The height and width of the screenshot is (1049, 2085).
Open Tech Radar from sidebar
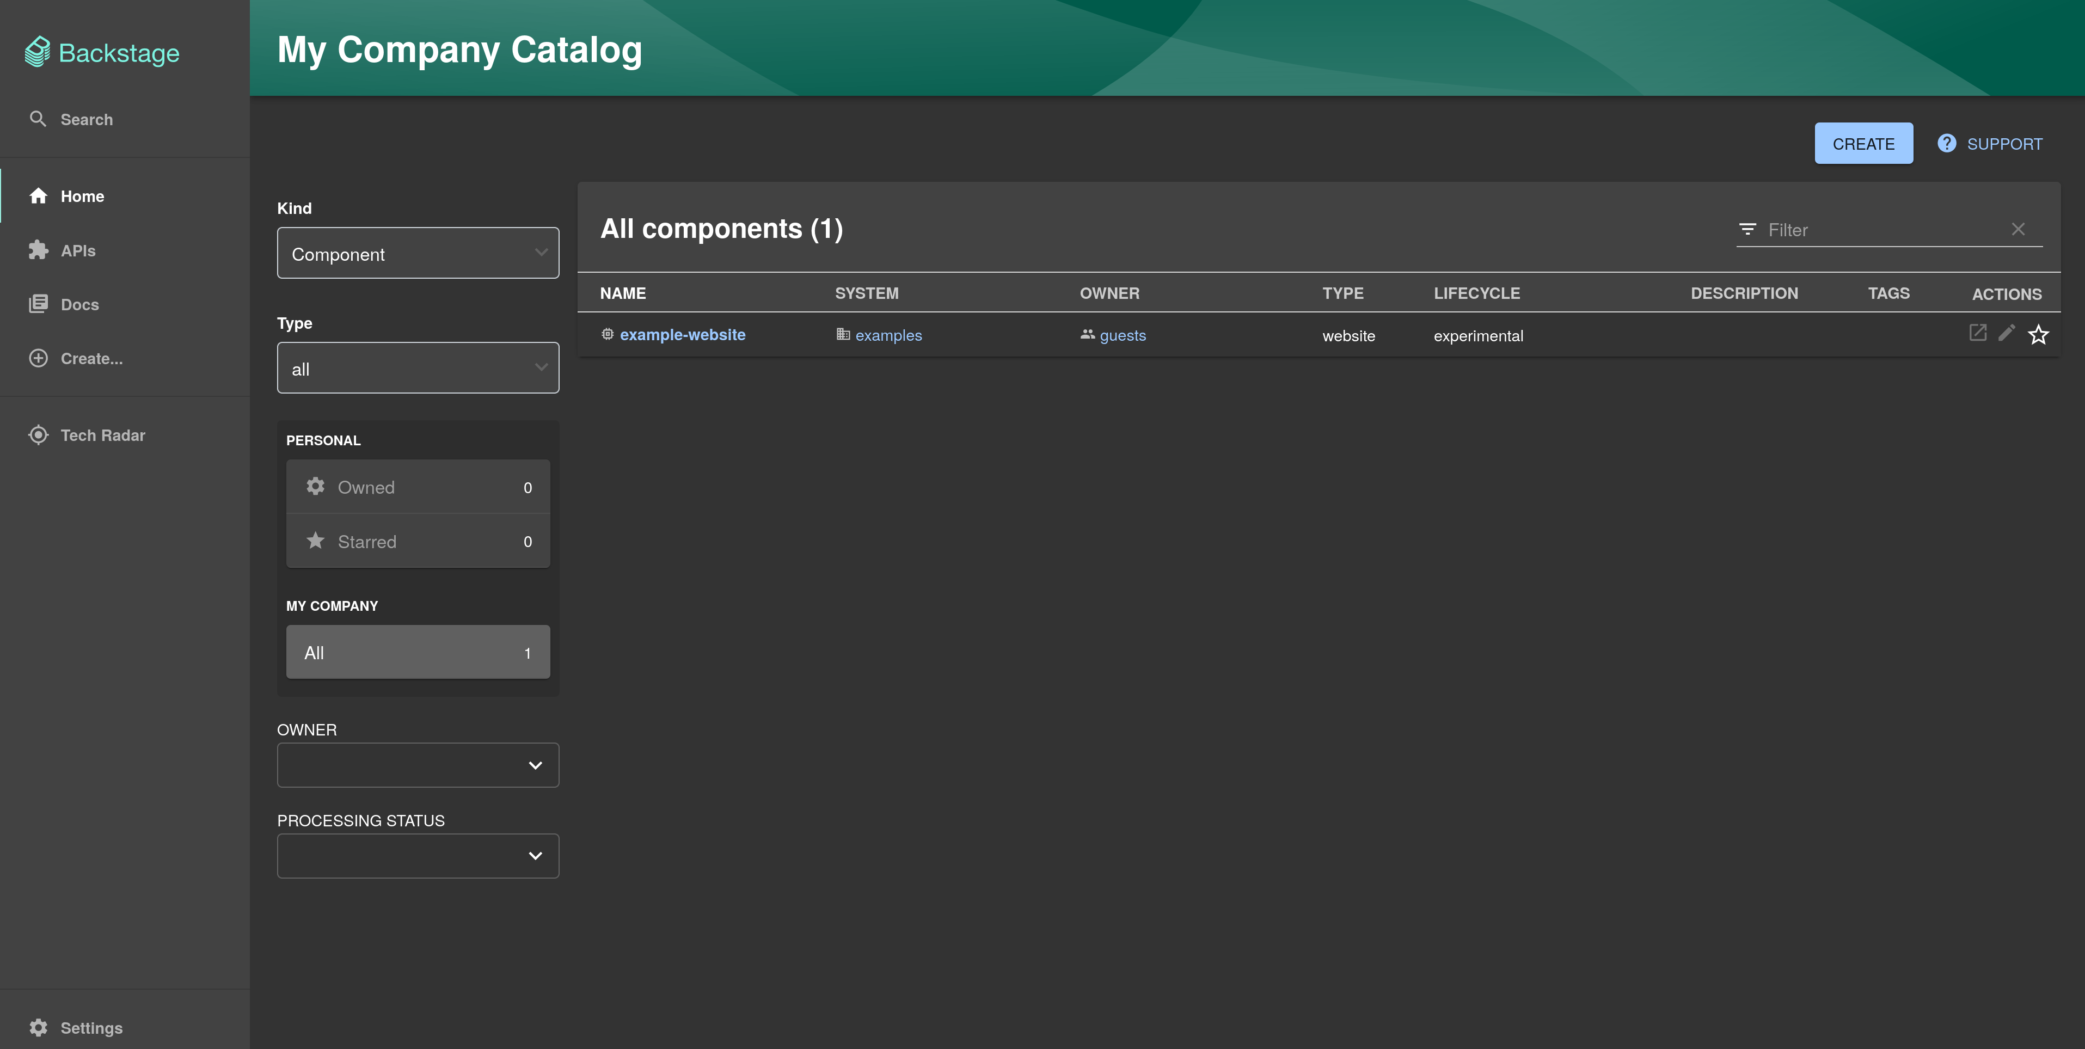pyautogui.click(x=102, y=435)
